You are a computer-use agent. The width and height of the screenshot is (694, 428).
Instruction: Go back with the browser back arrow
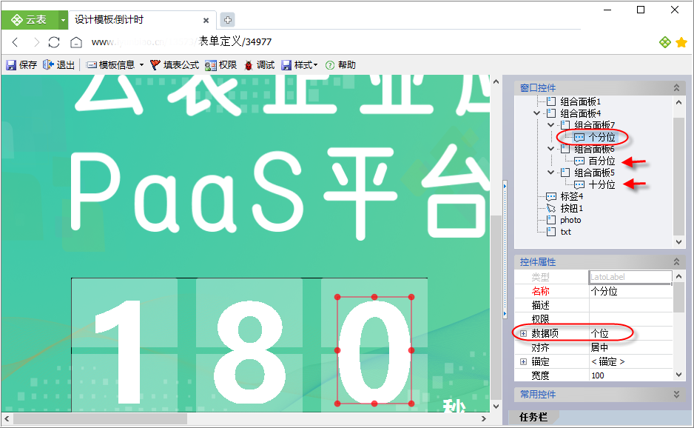tap(15, 42)
